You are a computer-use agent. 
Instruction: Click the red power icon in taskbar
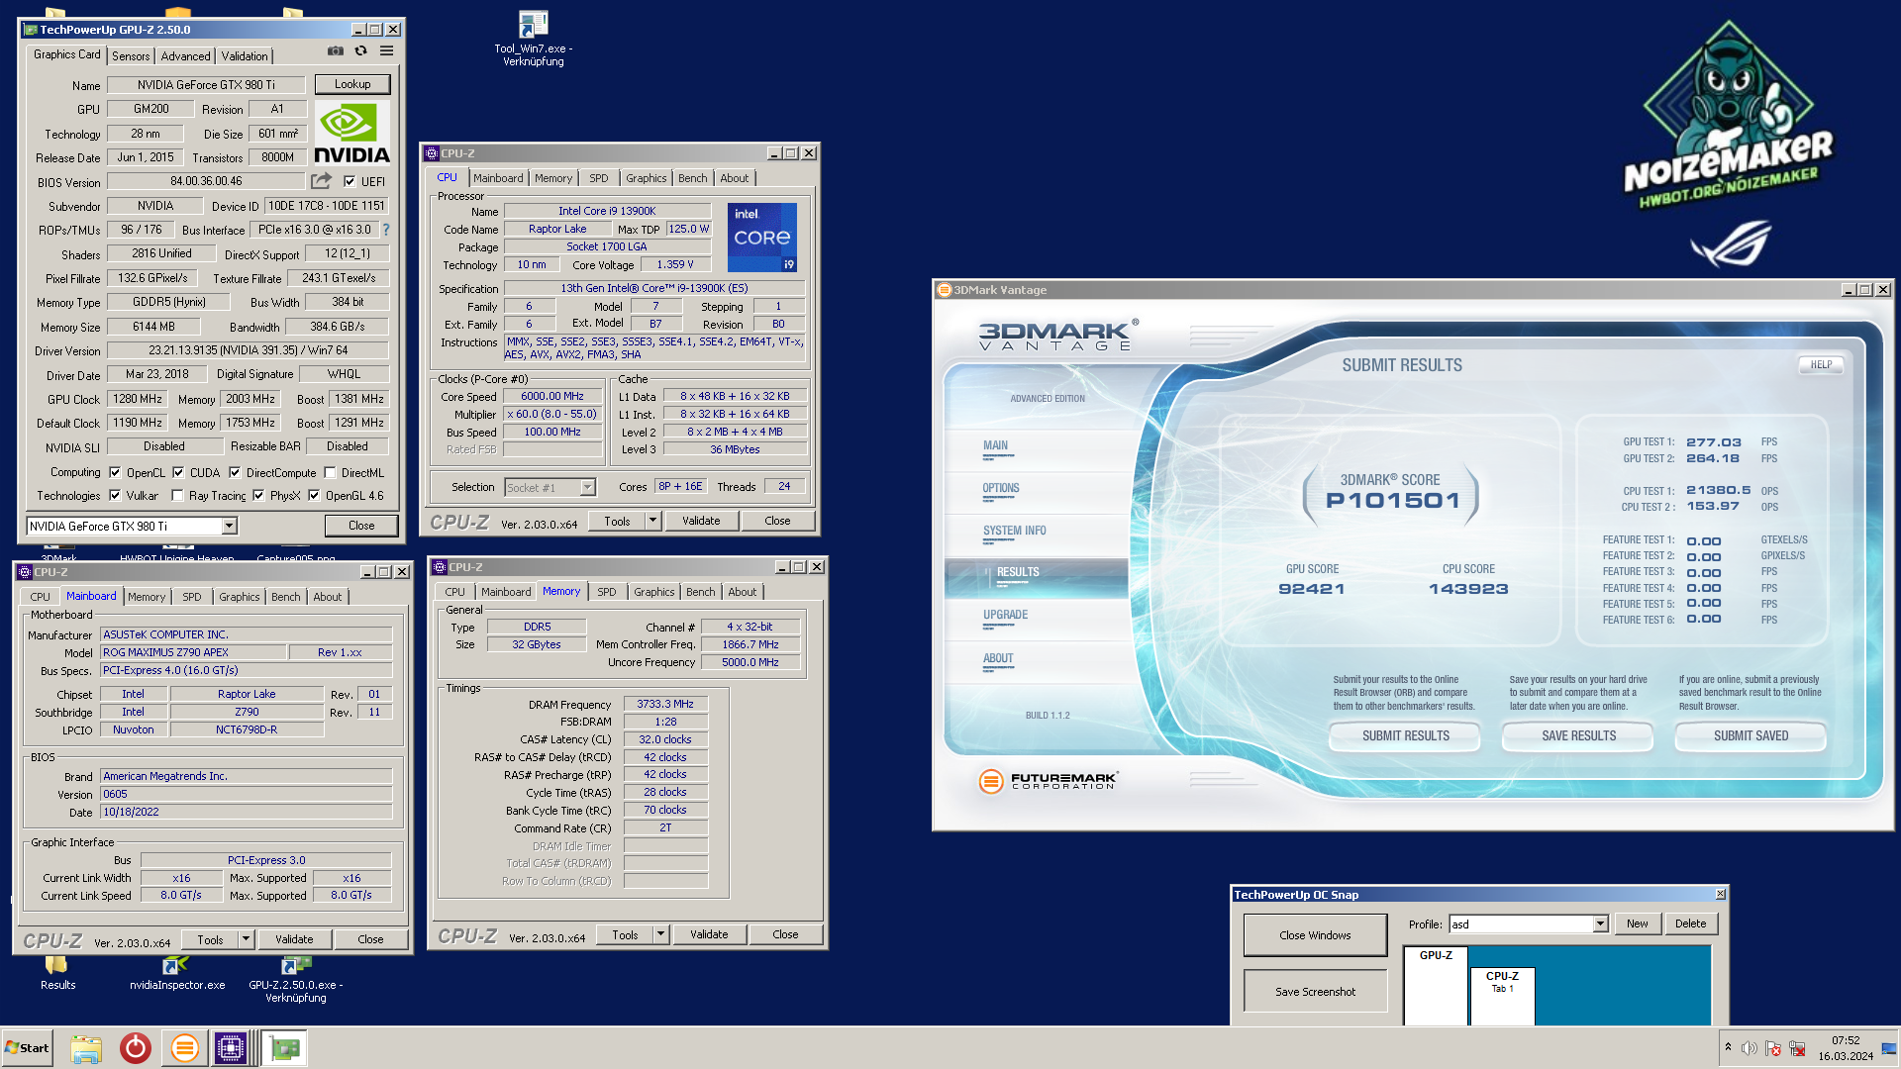coord(136,1048)
